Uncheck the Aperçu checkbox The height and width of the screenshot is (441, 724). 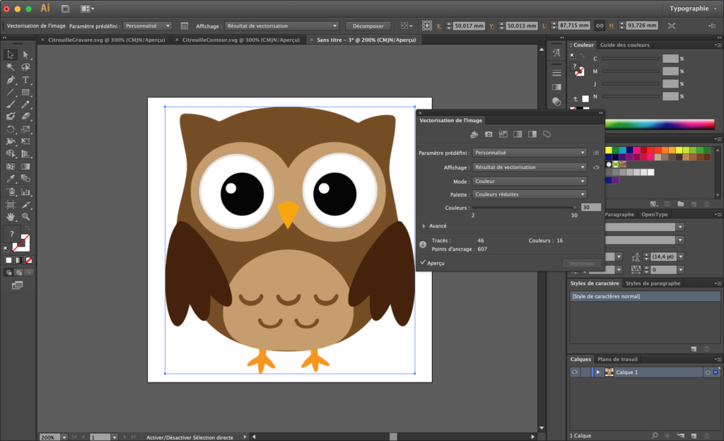(422, 262)
